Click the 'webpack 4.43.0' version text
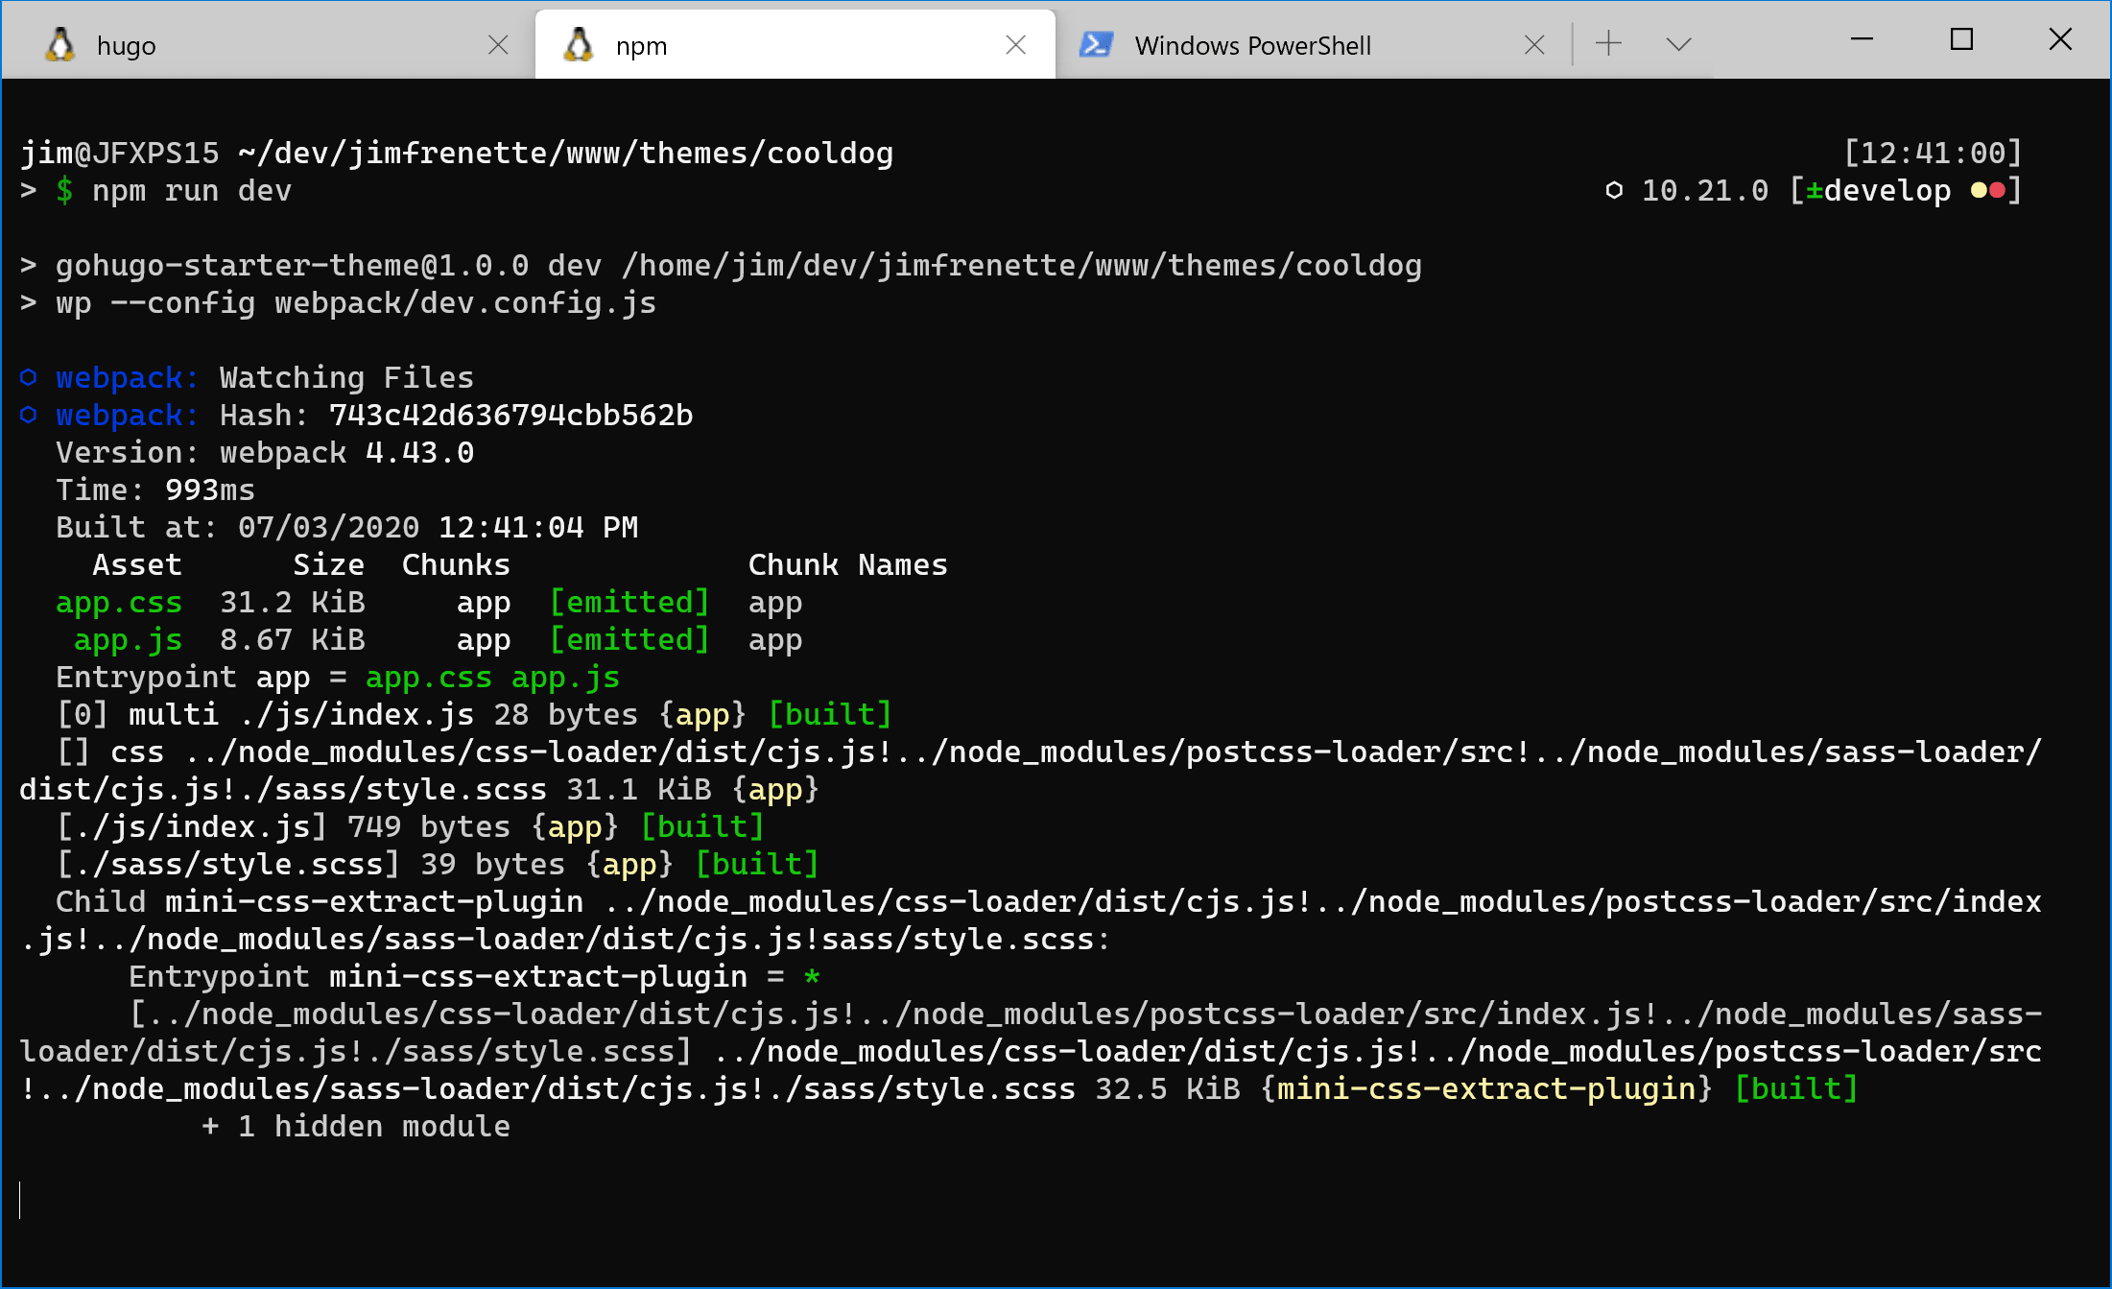The height and width of the screenshot is (1289, 2112). click(347, 453)
